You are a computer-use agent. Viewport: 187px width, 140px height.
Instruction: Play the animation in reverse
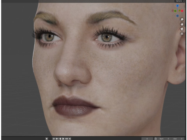coord(60,139)
